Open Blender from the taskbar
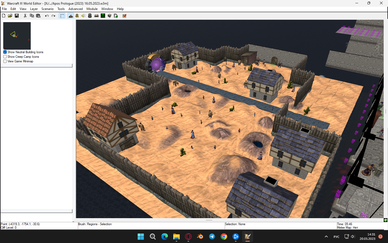Screen dimensions: 388x243 200,237
